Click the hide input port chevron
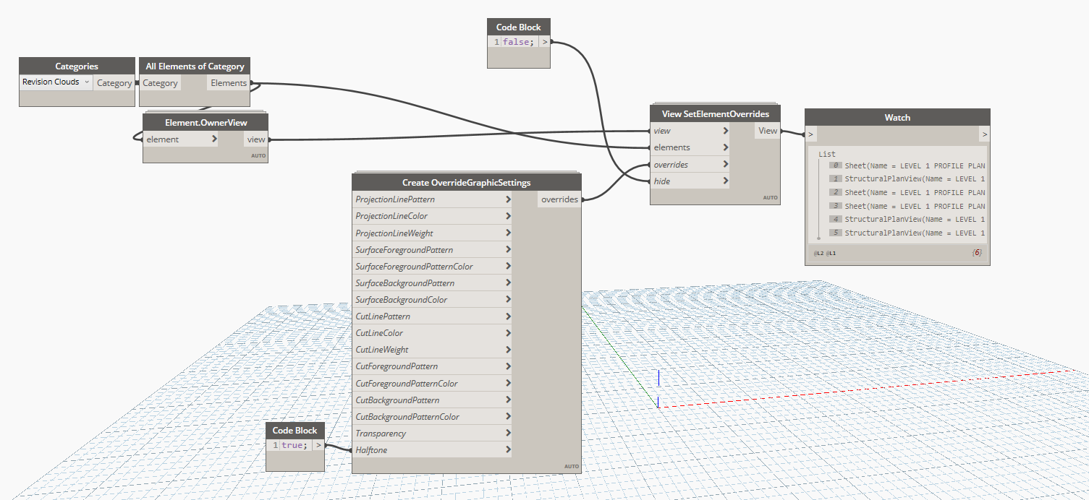This screenshot has width=1089, height=500. click(725, 181)
